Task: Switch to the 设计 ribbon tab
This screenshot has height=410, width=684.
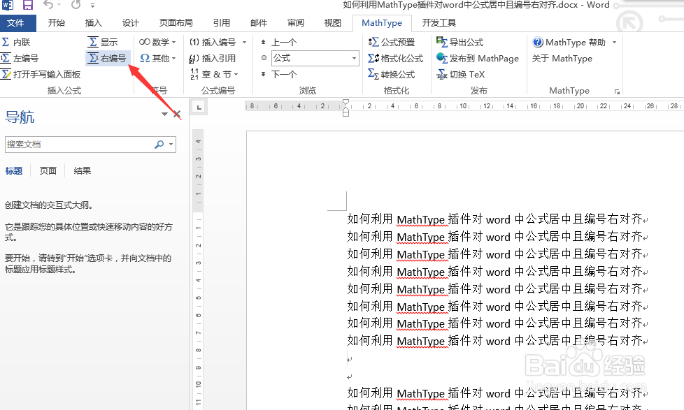Action: (x=130, y=22)
